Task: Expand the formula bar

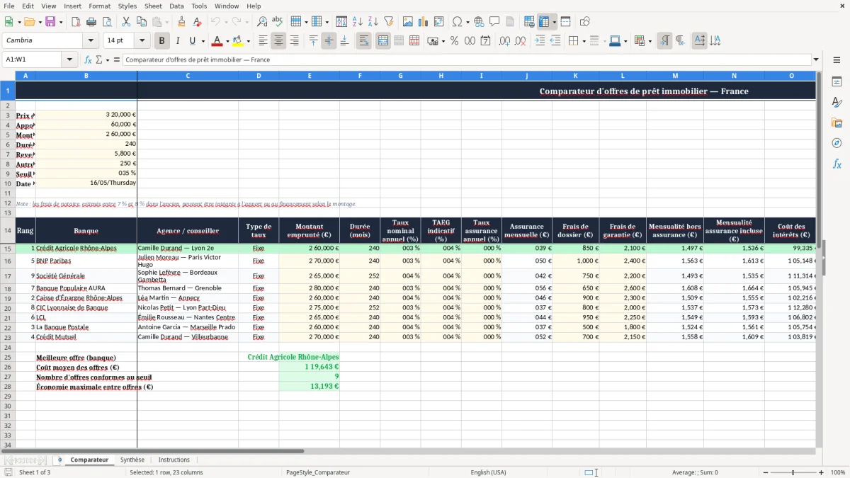Action: coord(816,59)
